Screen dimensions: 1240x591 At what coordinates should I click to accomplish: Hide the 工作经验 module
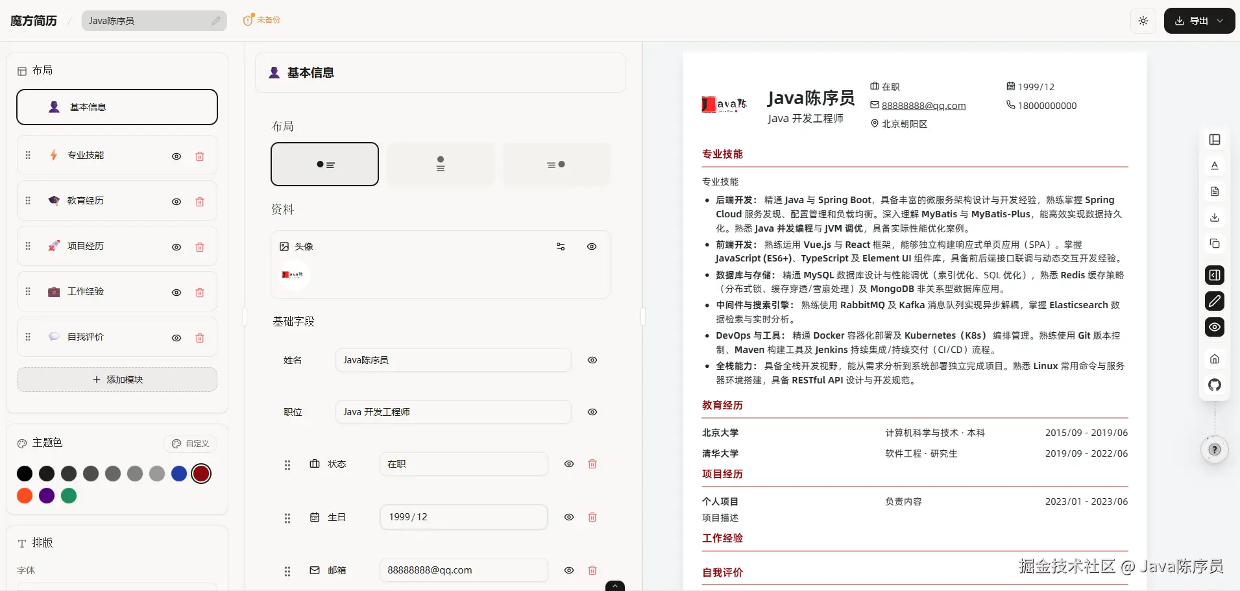click(176, 292)
